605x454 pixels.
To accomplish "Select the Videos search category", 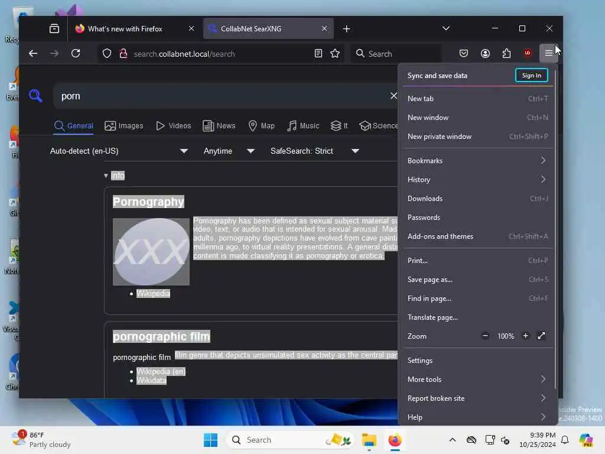I will tap(173, 126).
